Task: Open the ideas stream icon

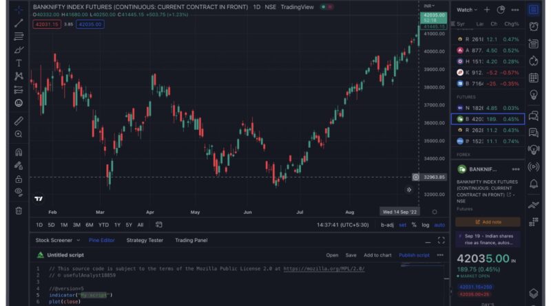Action: coord(533,150)
